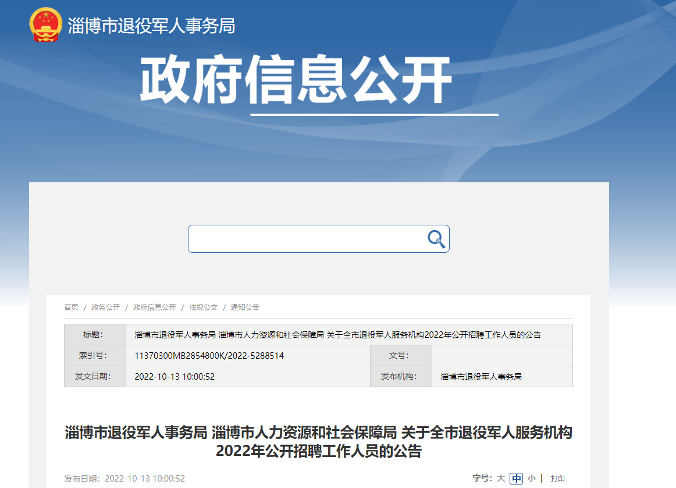Click the bold article headline
Screen dimensions: 676x488
click(x=319, y=441)
